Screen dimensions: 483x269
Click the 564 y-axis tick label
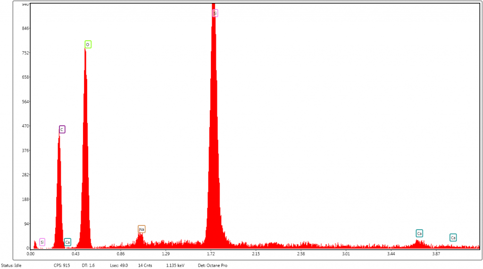pos(25,102)
